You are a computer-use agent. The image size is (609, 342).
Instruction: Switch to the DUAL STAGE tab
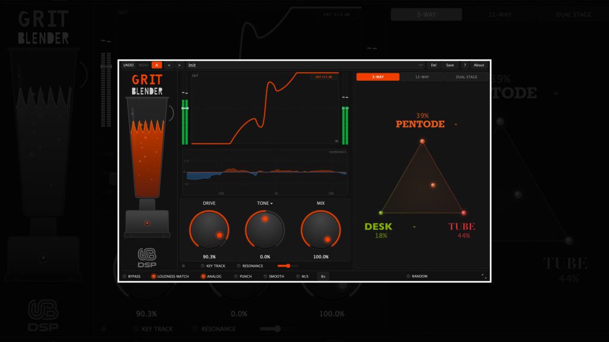(467, 77)
